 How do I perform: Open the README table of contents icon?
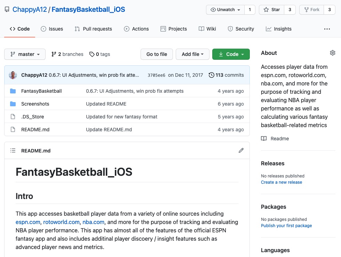13,150
